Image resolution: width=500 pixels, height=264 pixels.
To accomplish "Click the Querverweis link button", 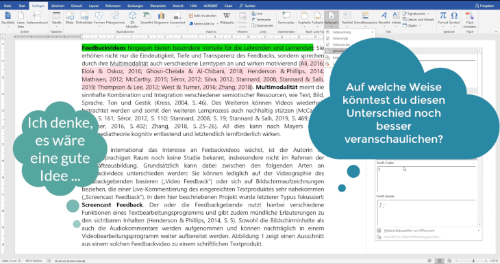I will pyautogui.click(x=263, y=25).
